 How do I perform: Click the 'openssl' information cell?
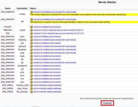22,46
